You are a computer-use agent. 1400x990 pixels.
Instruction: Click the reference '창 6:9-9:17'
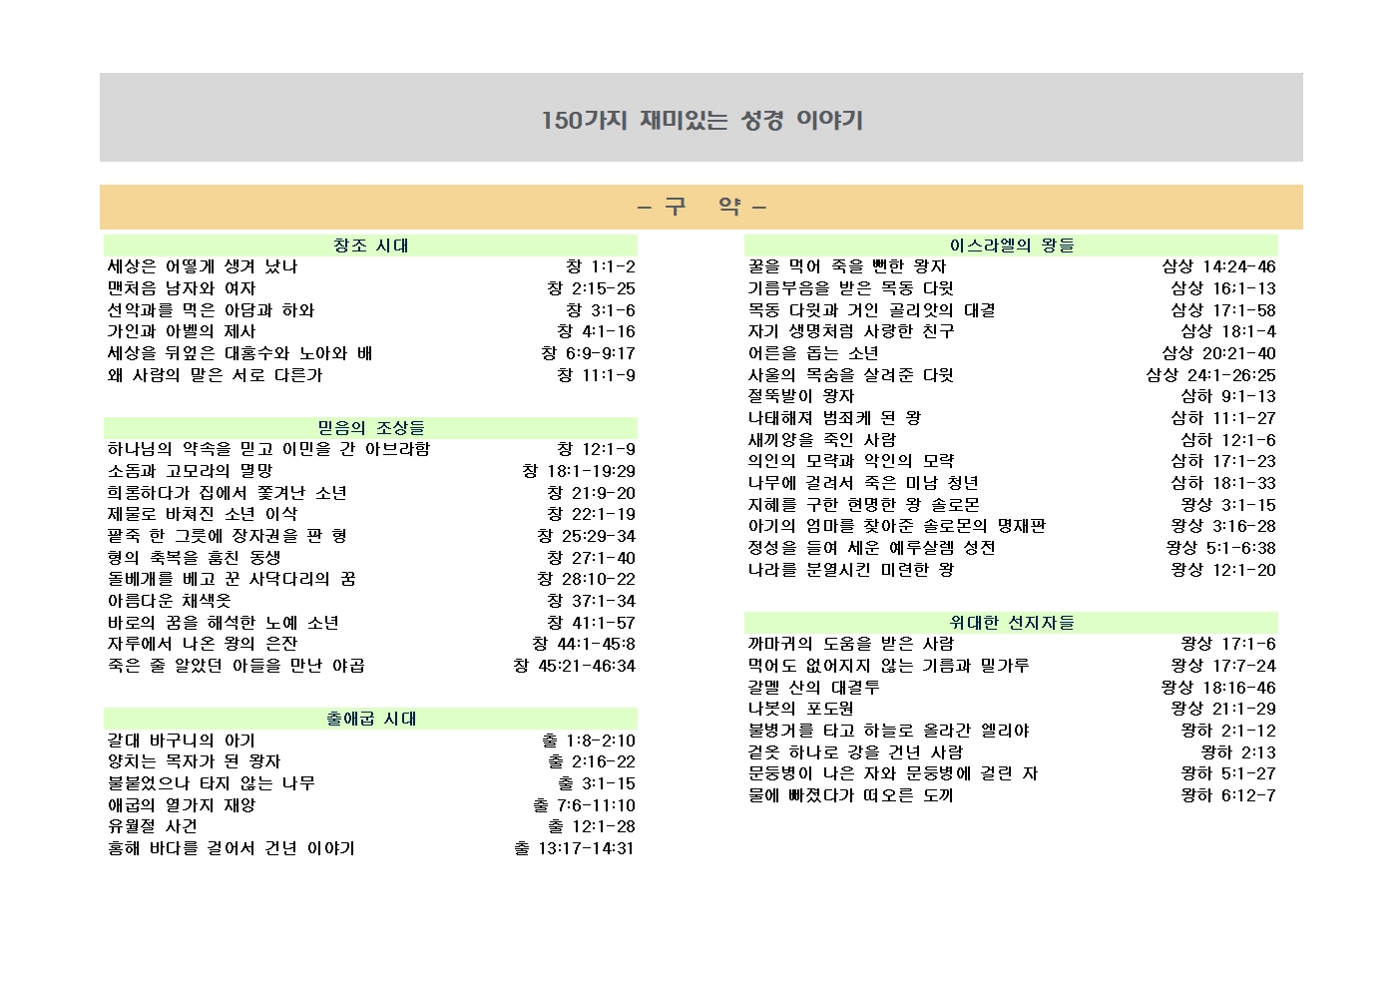tap(589, 353)
